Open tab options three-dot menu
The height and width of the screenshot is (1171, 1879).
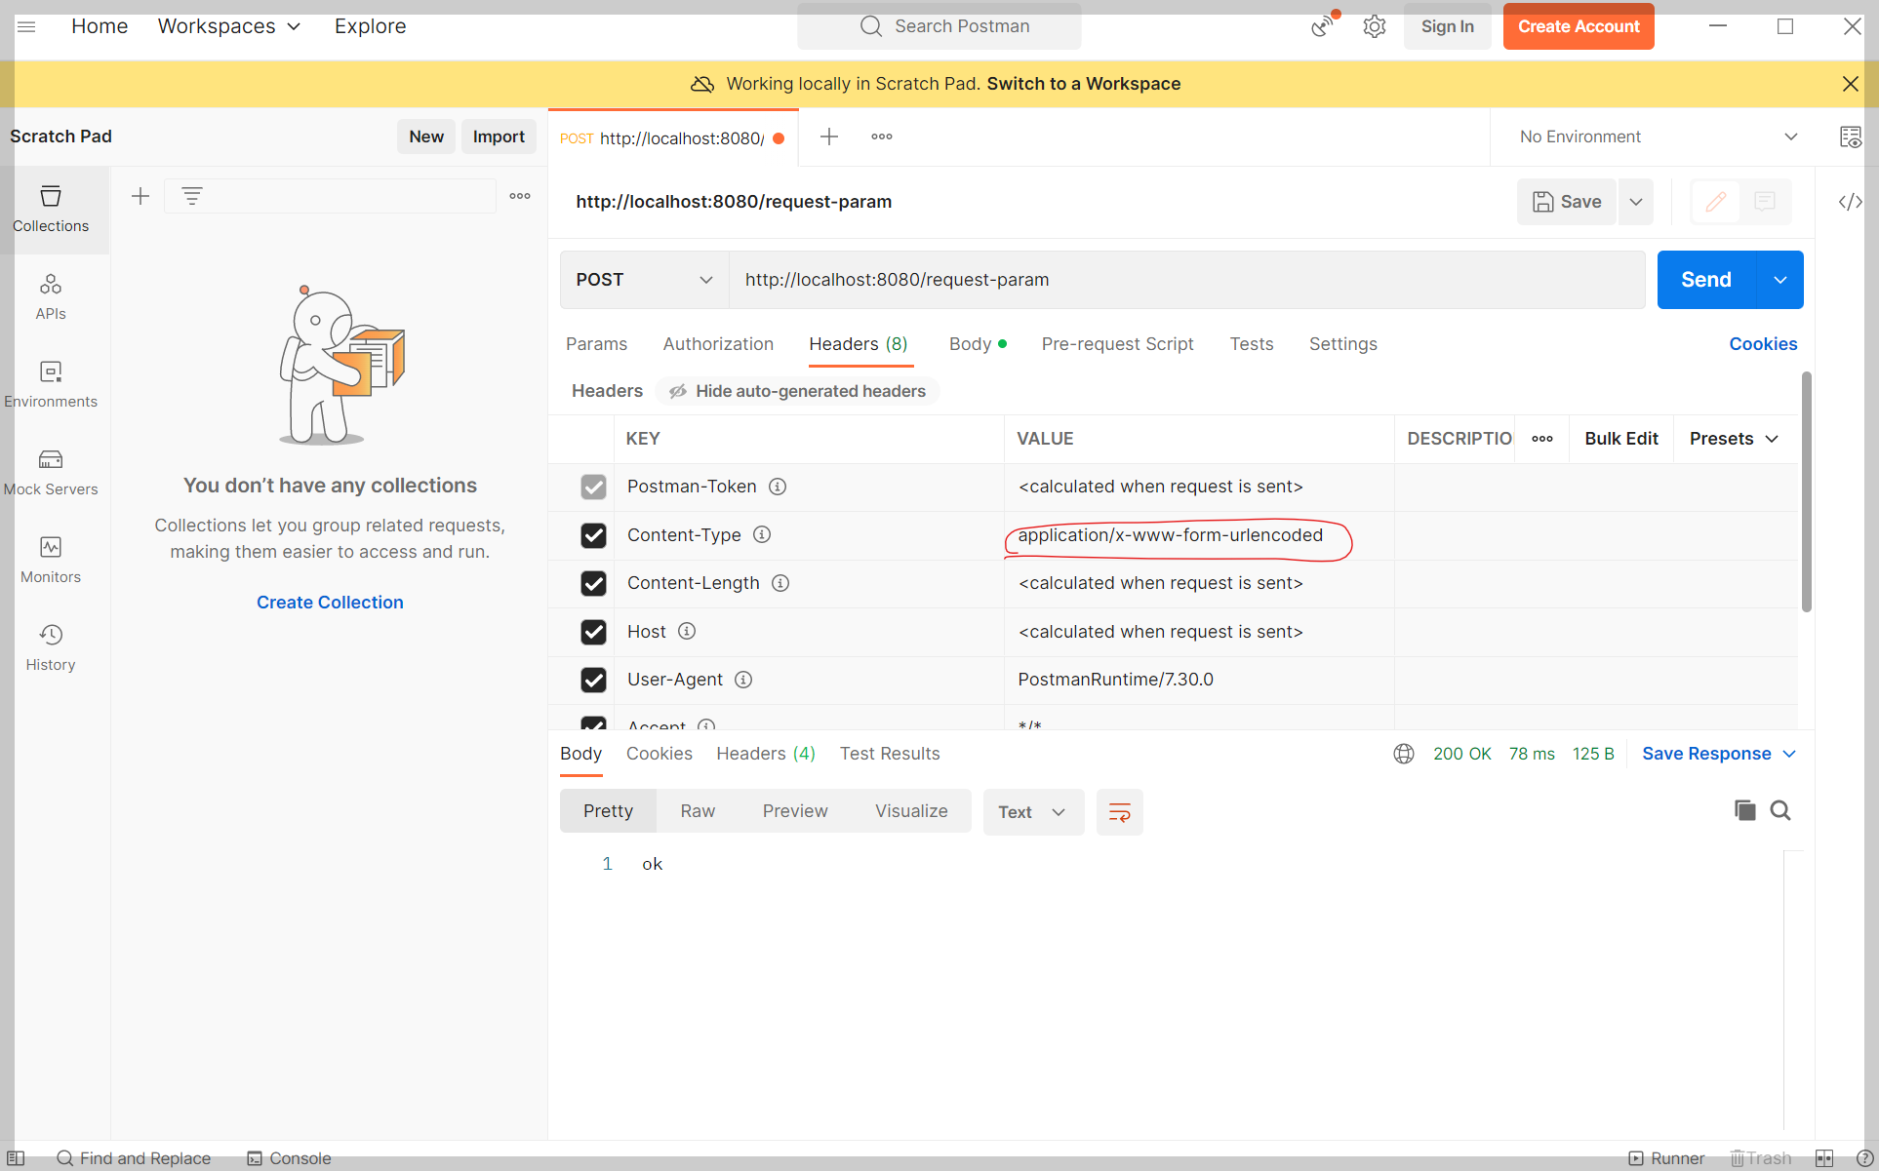(x=882, y=137)
